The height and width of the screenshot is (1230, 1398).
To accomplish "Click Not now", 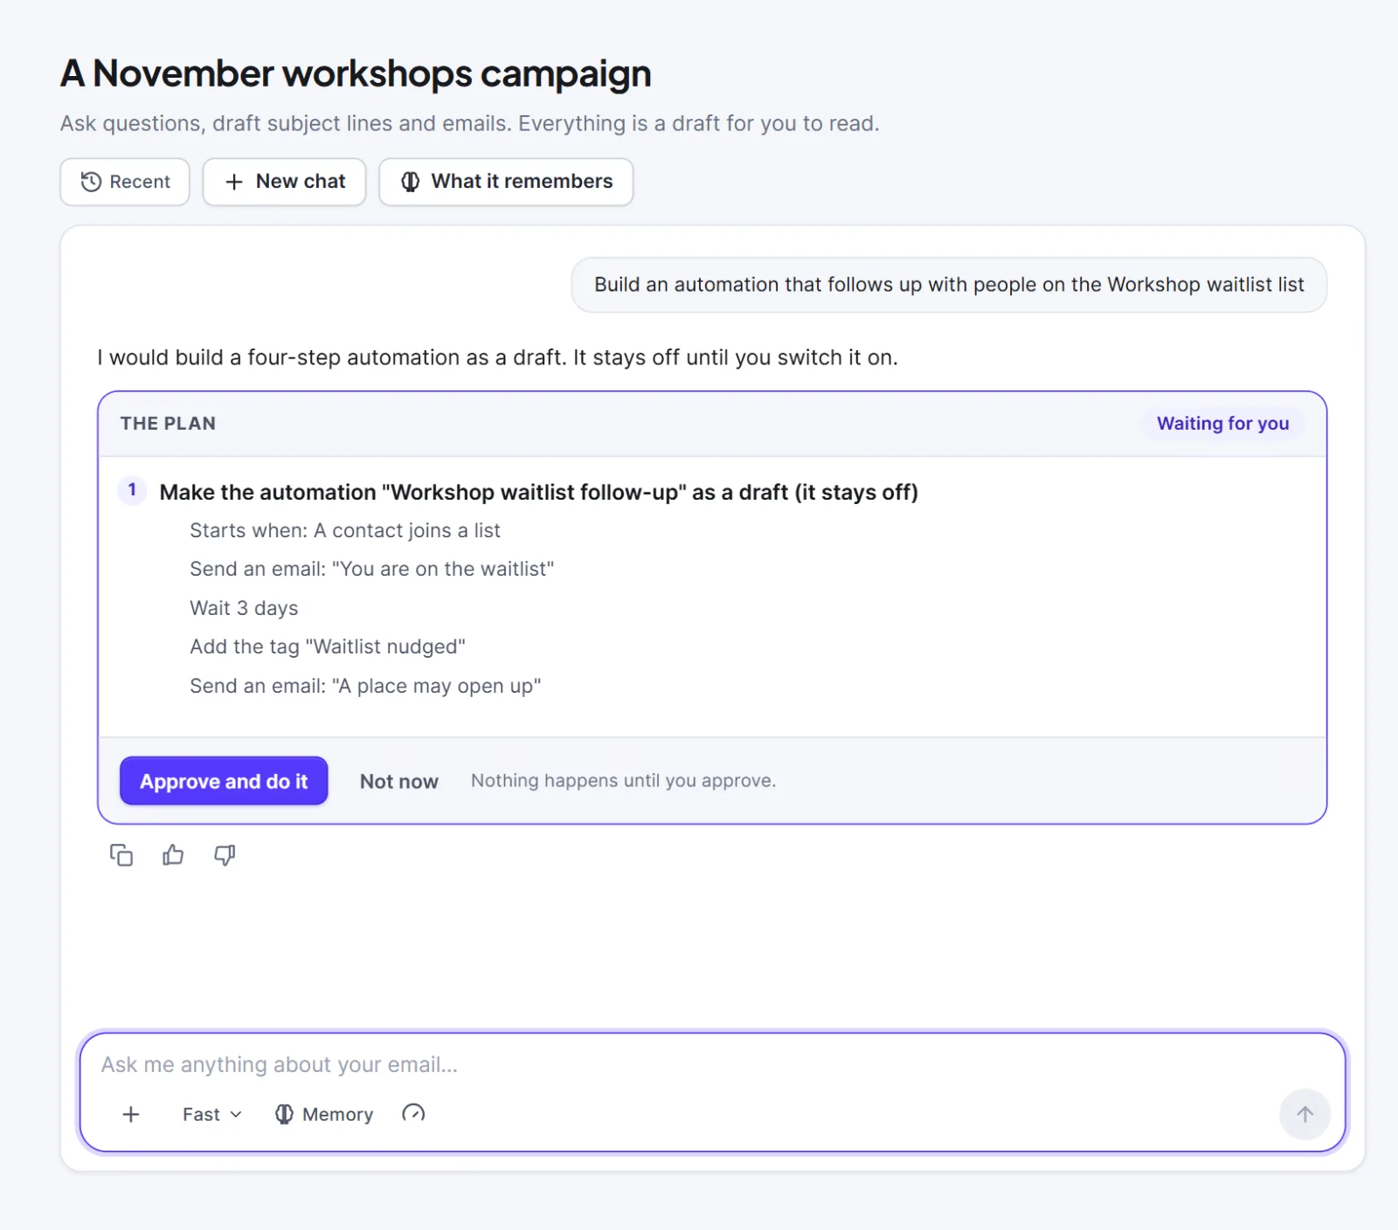I will tap(399, 781).
